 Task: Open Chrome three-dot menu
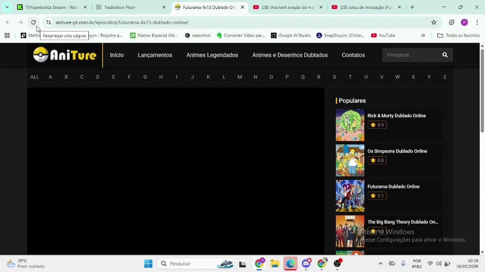point(477,22)
